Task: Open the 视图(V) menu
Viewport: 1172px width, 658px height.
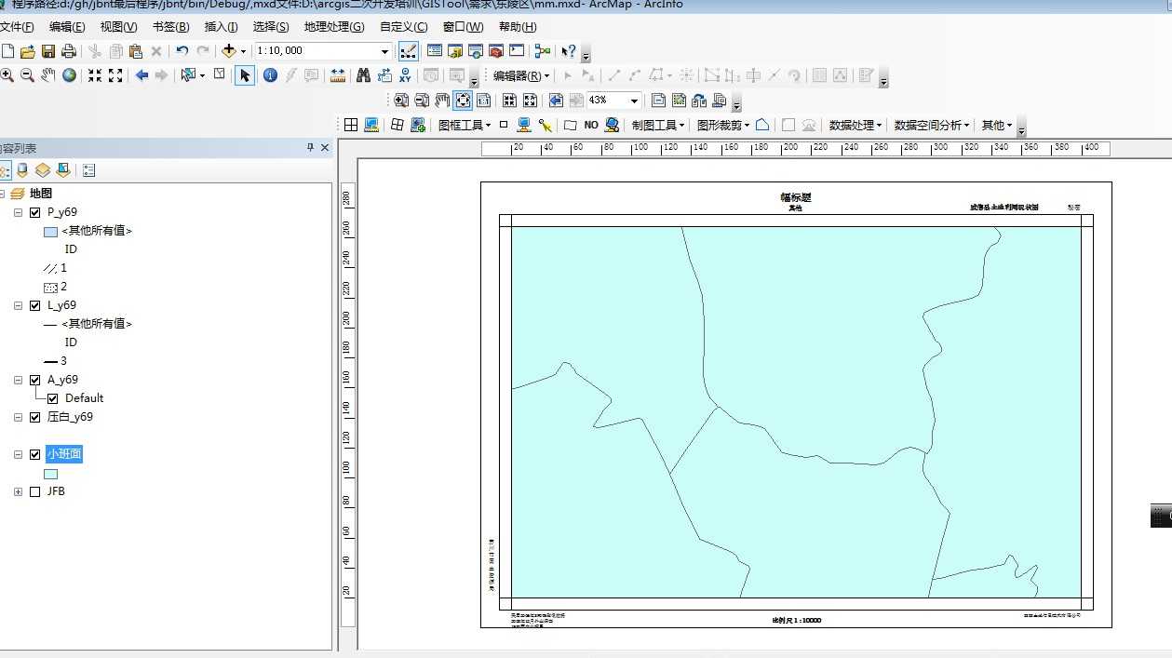Action: tap(118, 27)
